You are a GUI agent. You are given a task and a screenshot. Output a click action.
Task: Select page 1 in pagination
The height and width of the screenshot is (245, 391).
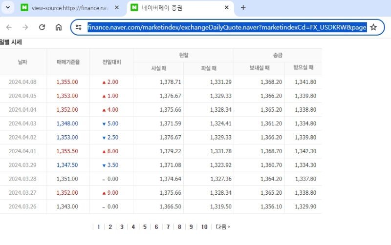[99, 227]
